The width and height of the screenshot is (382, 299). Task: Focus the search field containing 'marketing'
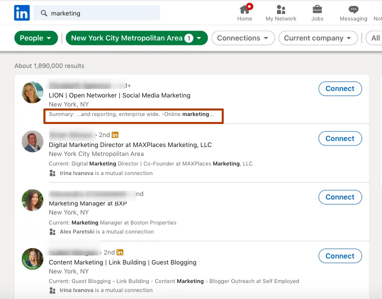(96, 13)
